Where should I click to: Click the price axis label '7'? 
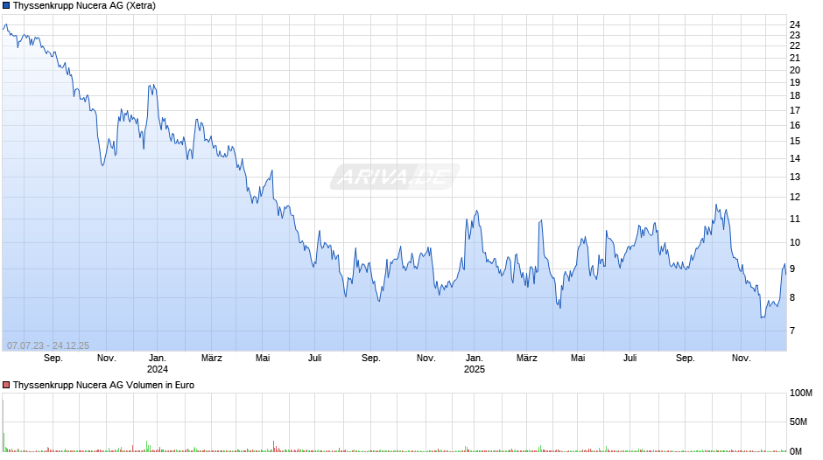point(792,331)
